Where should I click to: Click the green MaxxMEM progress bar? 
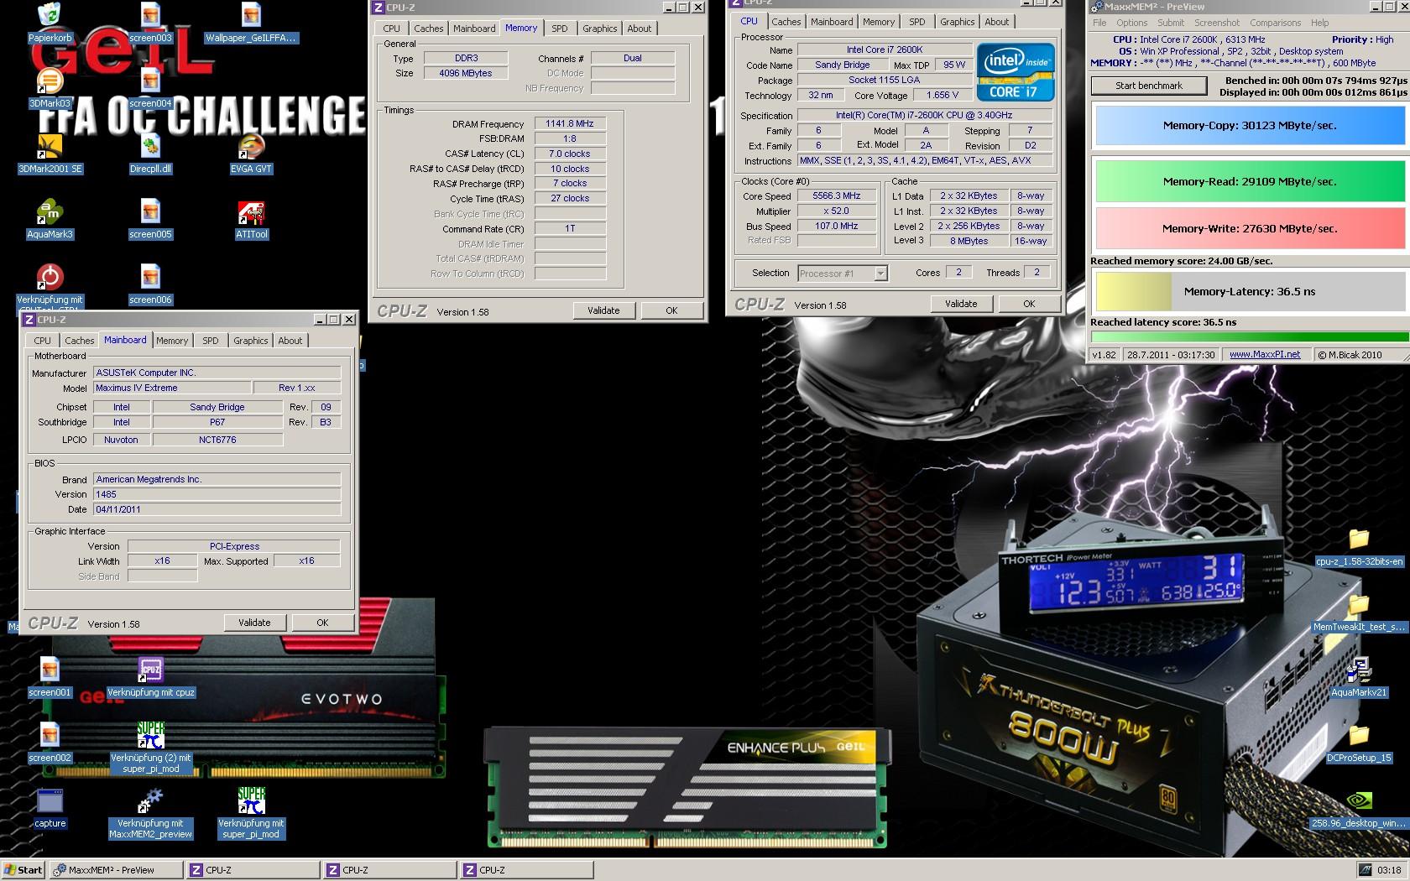tap(1249, 336)
